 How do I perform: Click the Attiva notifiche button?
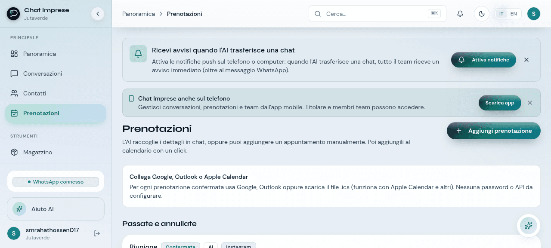483,60
